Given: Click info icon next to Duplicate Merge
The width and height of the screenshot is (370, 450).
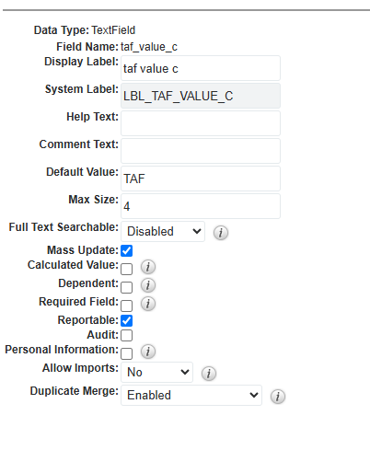Looking at the screenshot, I should 278,397.
